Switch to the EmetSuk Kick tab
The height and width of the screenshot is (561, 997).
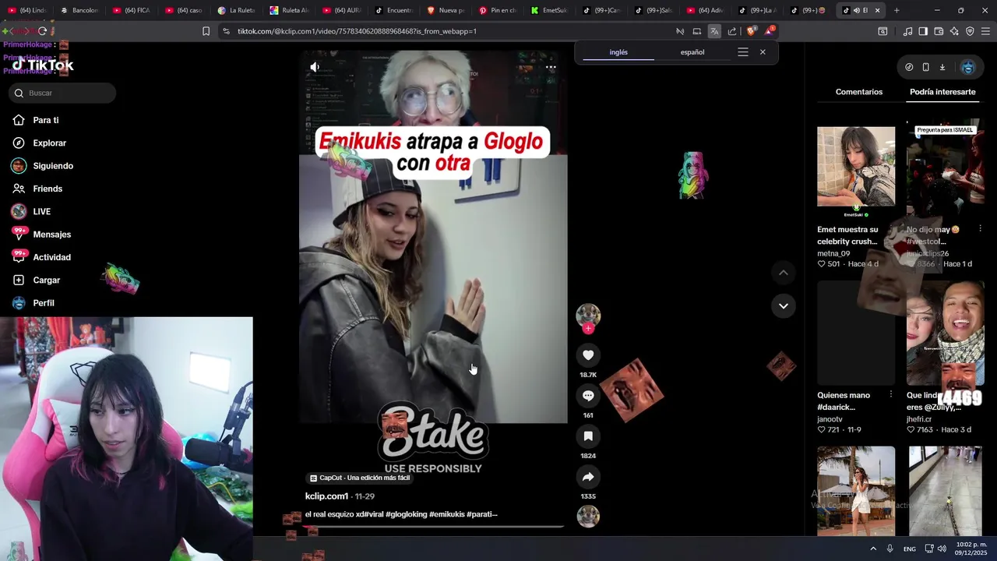pos(550,10)
